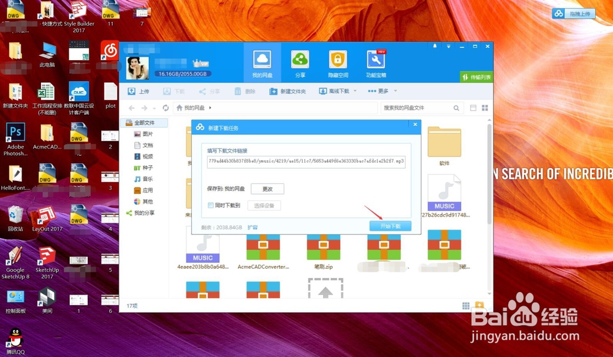Viewport: 613px width, 357px height.
Task: Click 开始下载 to start download
Action: tap(390, 226)
